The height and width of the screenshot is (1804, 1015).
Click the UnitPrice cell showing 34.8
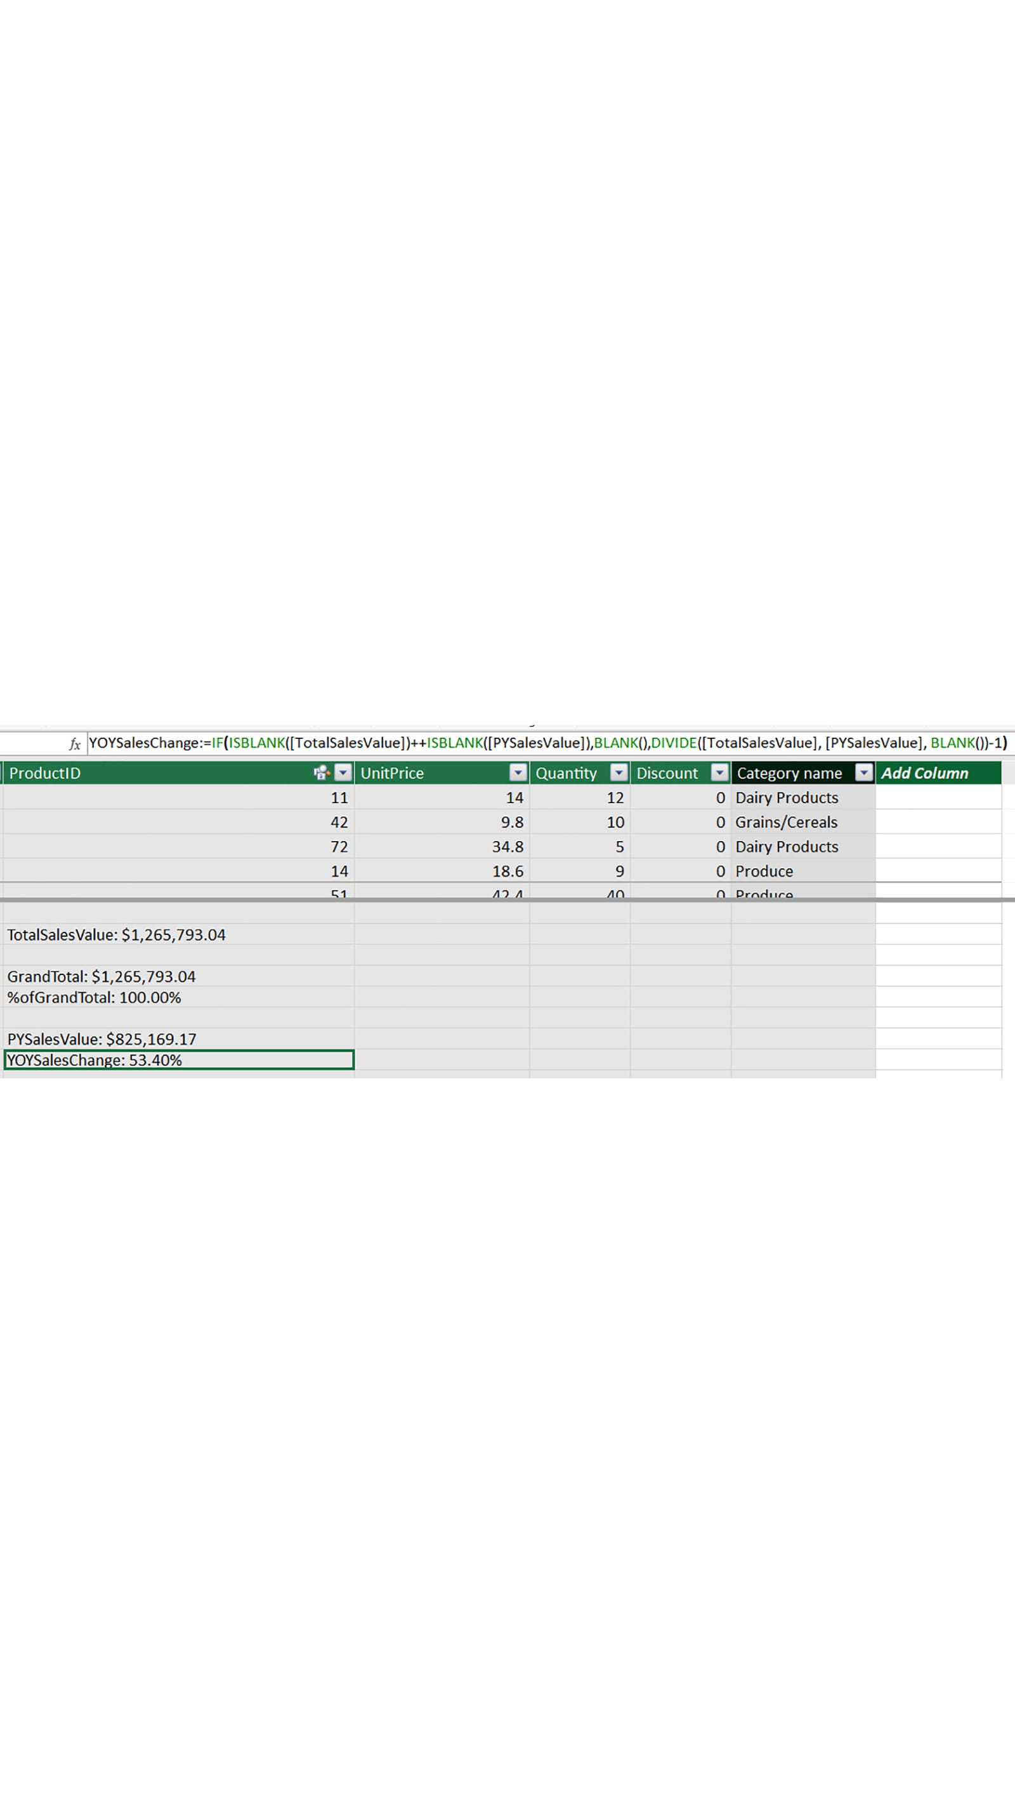507,847
